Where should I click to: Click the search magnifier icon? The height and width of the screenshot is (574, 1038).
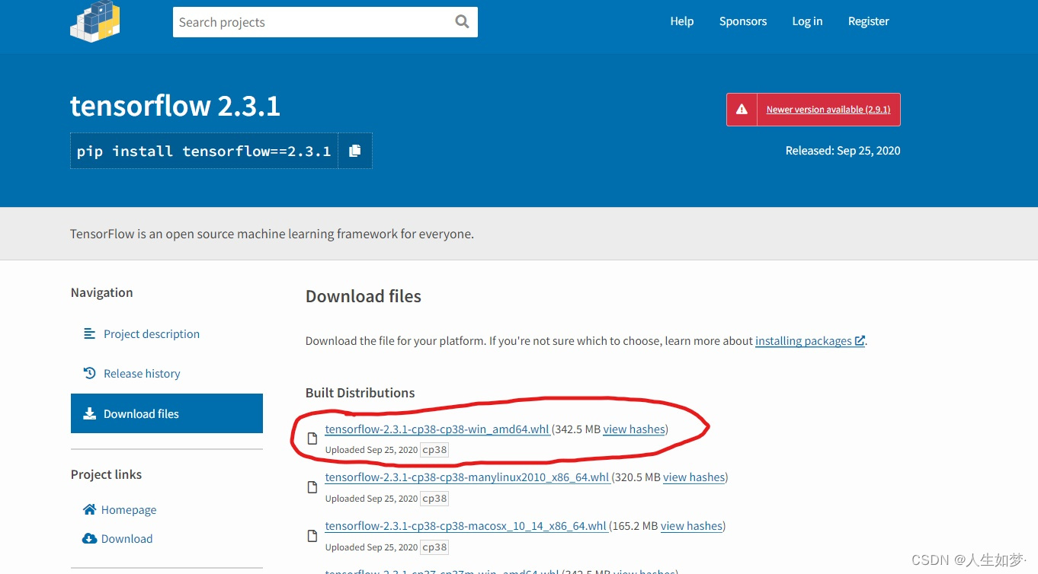coord(462,21)
